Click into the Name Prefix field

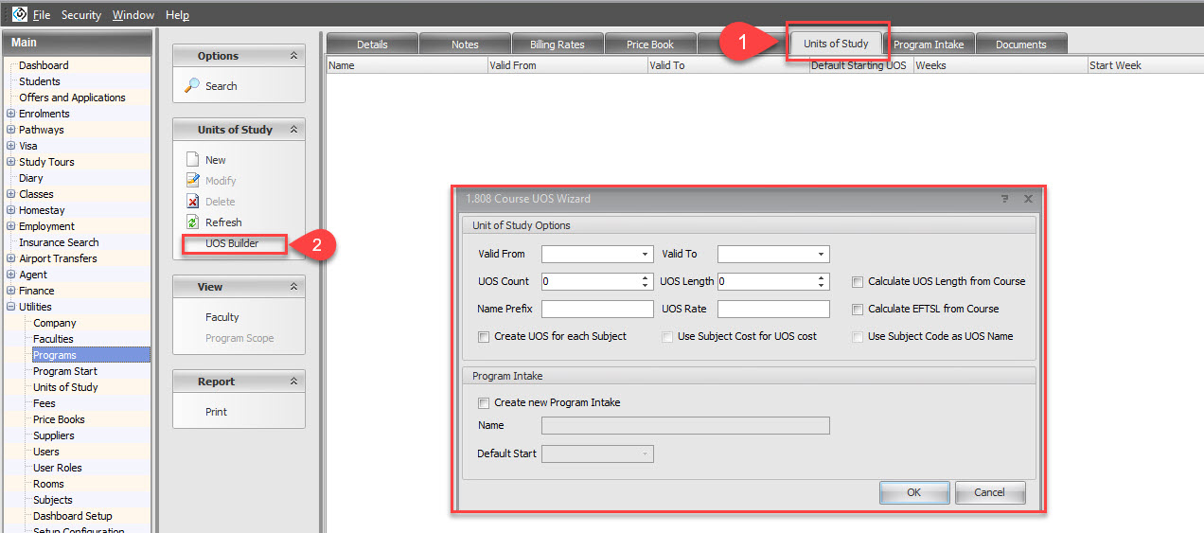pyautogui.click(x=597, y=309)
